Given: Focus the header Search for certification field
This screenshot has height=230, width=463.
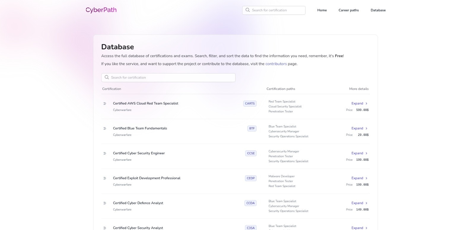Looking at the screenshot, I should click(x=274, y=10).
